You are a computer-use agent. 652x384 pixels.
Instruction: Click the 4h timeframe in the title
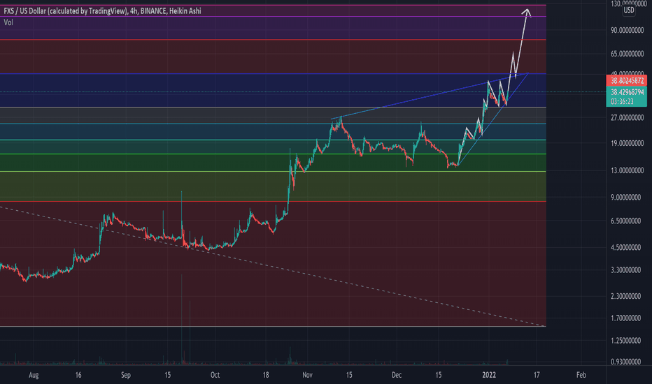(134, 10)
